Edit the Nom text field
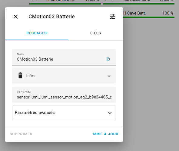179x151 pixels. (x=64, y=57)
